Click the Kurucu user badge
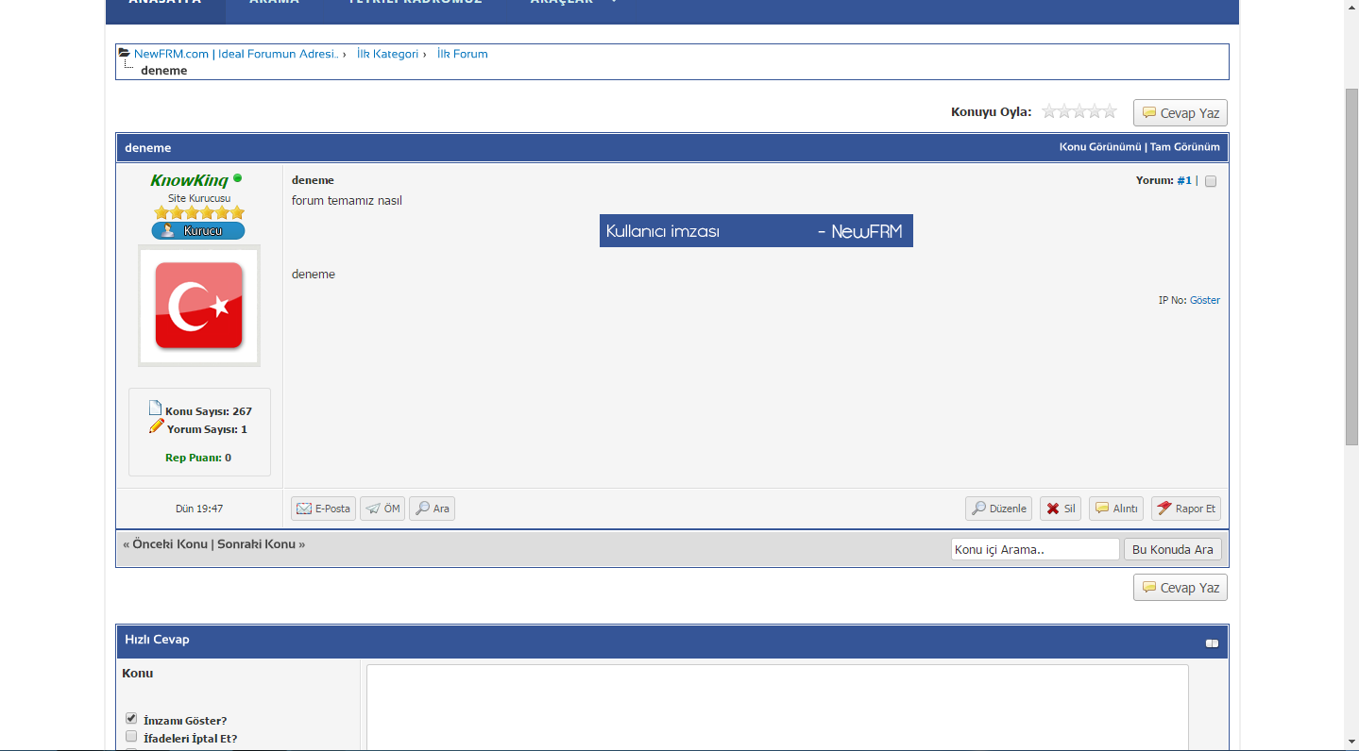1359x751 pixels. coord(198,230)
